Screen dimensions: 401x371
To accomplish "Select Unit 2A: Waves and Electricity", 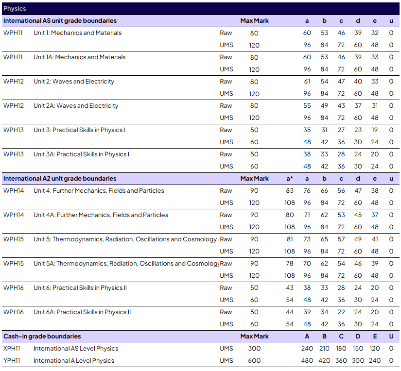I will (76, 106).
